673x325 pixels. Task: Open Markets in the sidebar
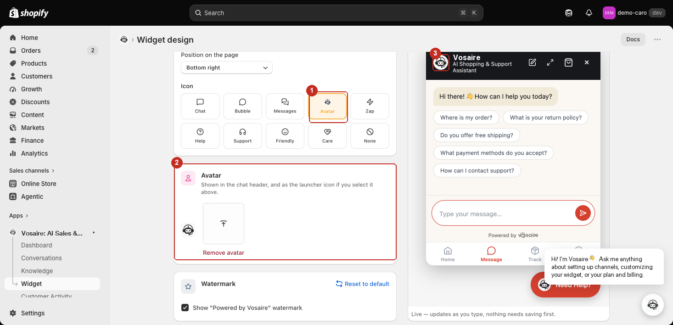pyautogui.click(x=52, y=128)
